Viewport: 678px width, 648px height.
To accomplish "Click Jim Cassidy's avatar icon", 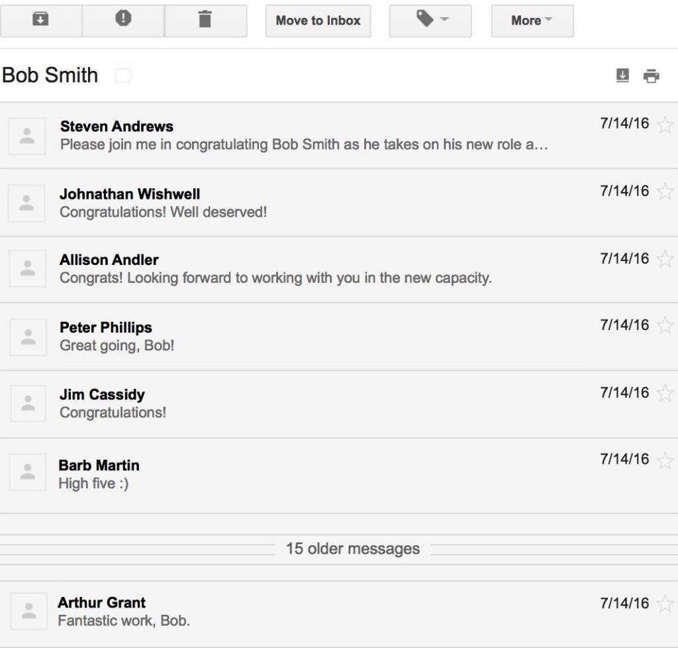I will click(28, 403).
